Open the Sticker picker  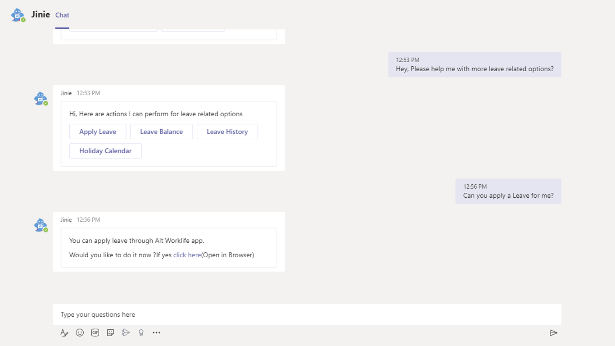click(x=110, y=333)
